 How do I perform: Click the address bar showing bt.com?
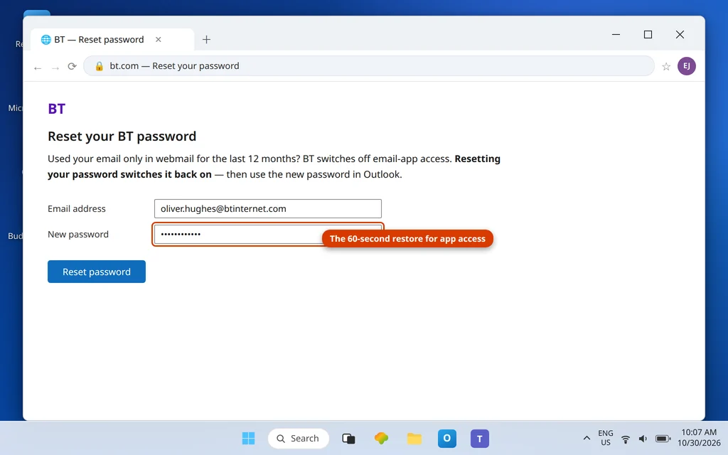click(x=369, y=66)
